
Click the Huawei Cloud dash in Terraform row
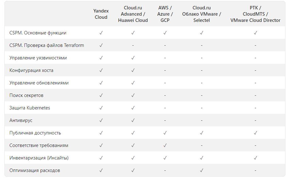coord(133,45)
